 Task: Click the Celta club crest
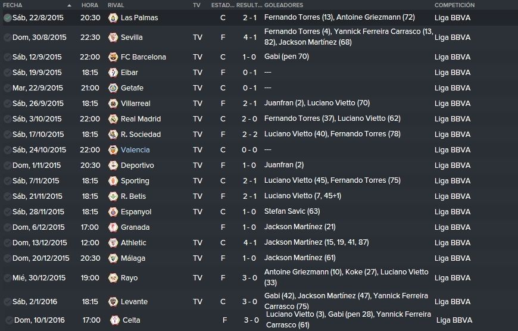(115, 320)
